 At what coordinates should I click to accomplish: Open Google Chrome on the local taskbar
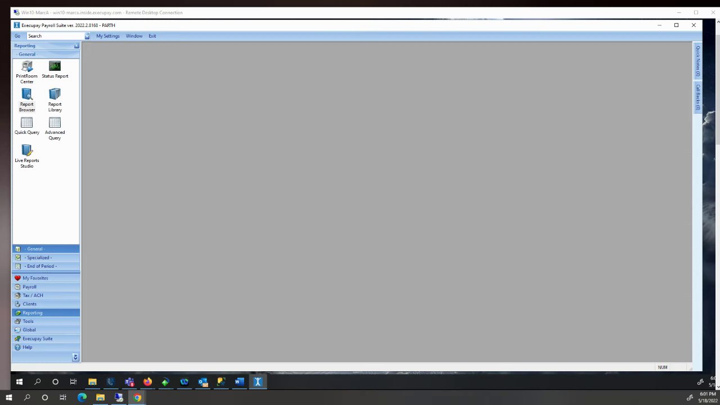click(x=137, y=398)
